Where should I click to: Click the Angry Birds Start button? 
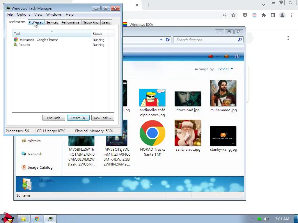(8, 218)
